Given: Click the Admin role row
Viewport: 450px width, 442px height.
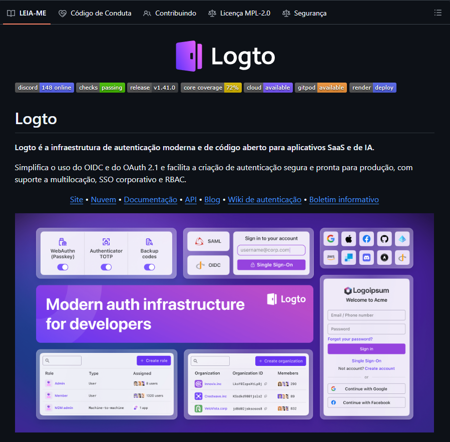Looking at the screenshot, I should [x=107, y=383].
